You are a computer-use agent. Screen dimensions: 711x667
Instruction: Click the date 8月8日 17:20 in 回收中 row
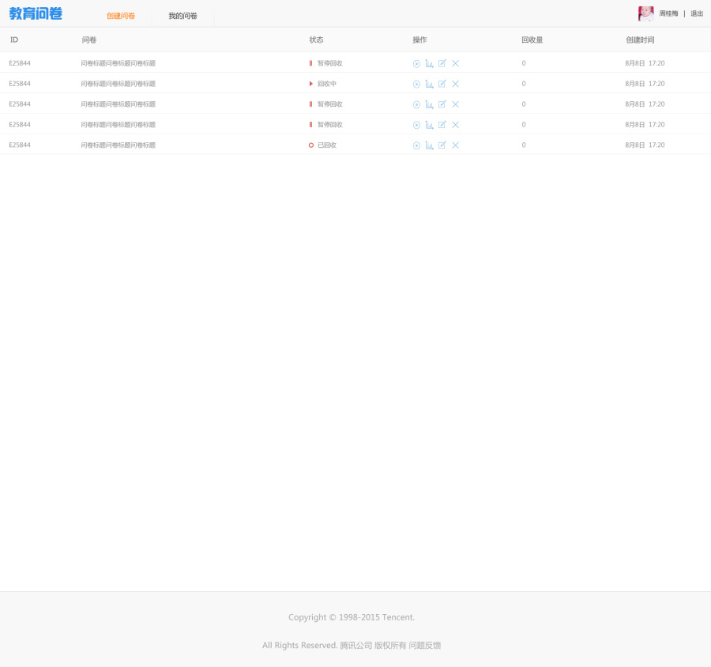[645, 84]
